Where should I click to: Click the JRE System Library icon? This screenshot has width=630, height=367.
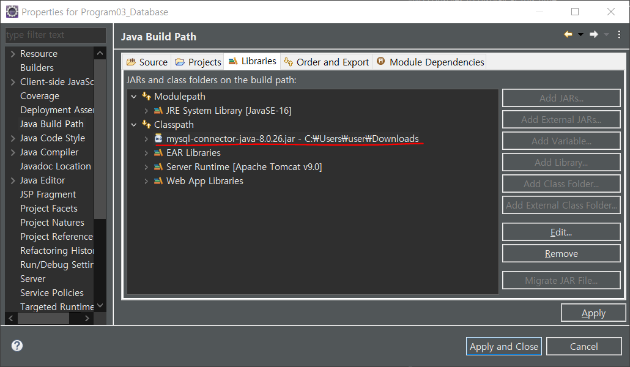click(158, 111)
